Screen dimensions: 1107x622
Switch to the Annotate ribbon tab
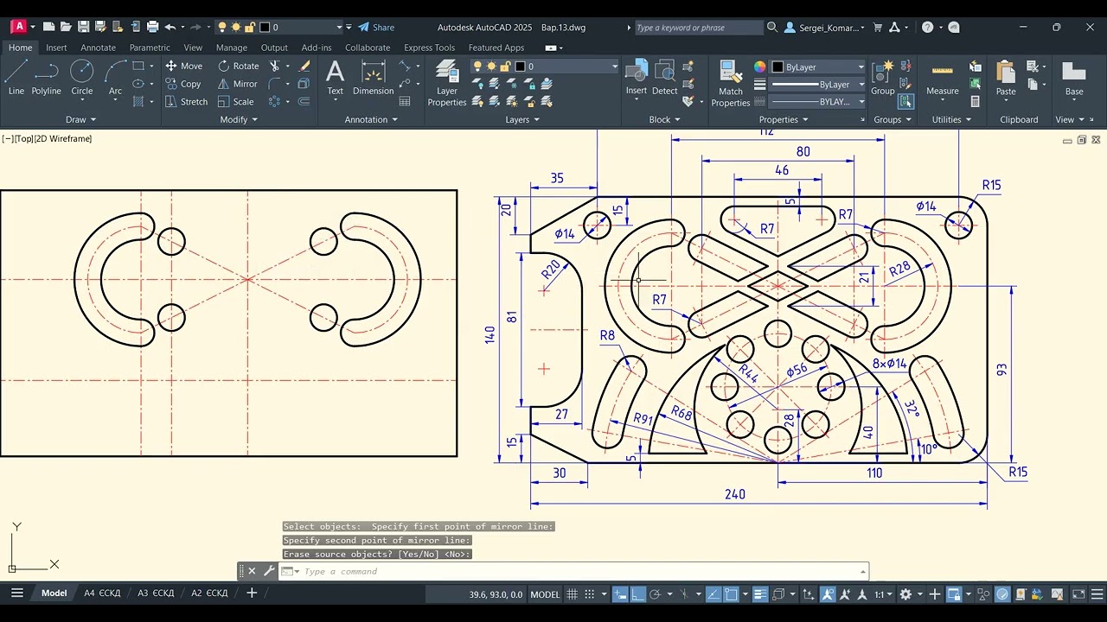98,48
